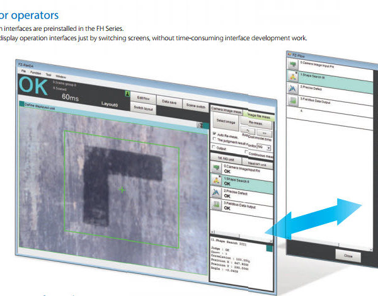
Task: Click the Position X result line
Action: click(x=230, y=262)
